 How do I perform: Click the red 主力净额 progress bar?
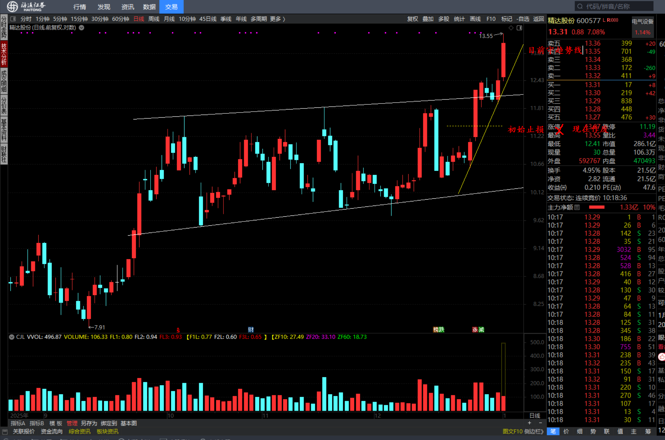tap(597, 207)
